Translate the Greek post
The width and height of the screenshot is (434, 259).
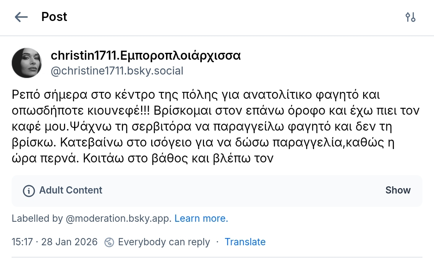coord(245,242)
